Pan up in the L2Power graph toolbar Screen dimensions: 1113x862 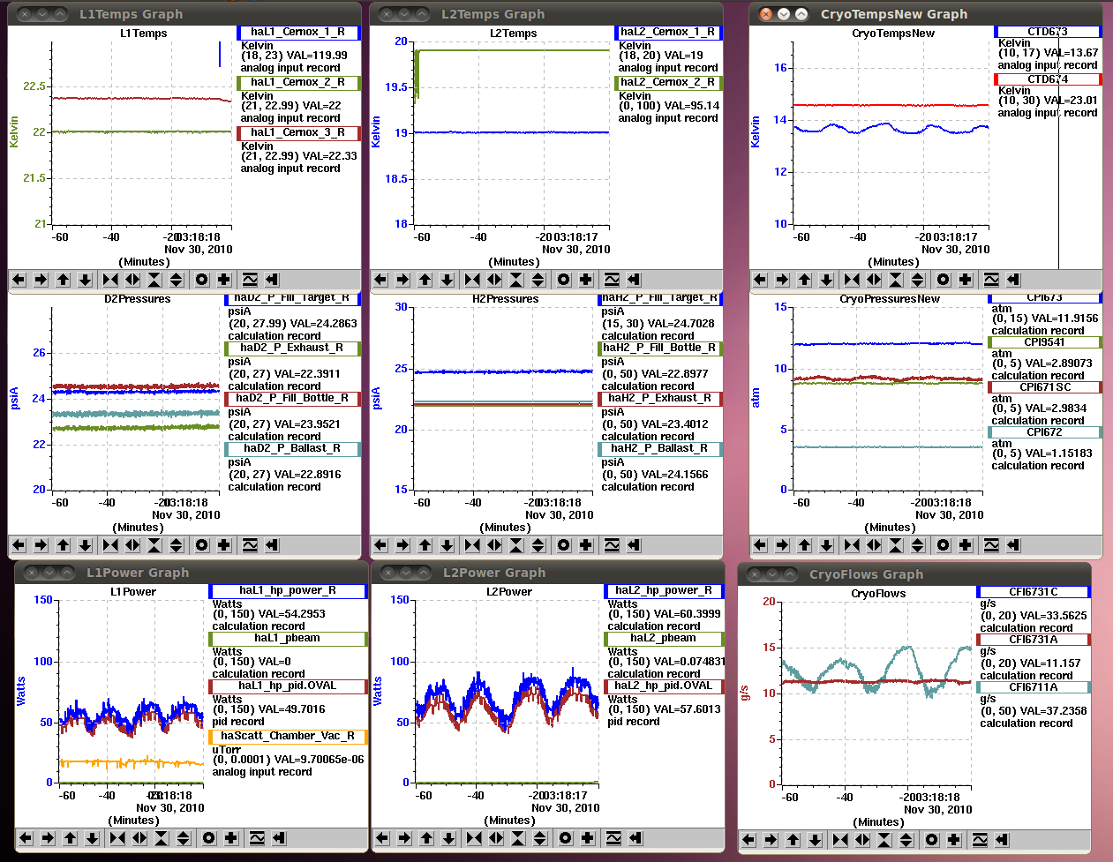click(x=426, y=838)
